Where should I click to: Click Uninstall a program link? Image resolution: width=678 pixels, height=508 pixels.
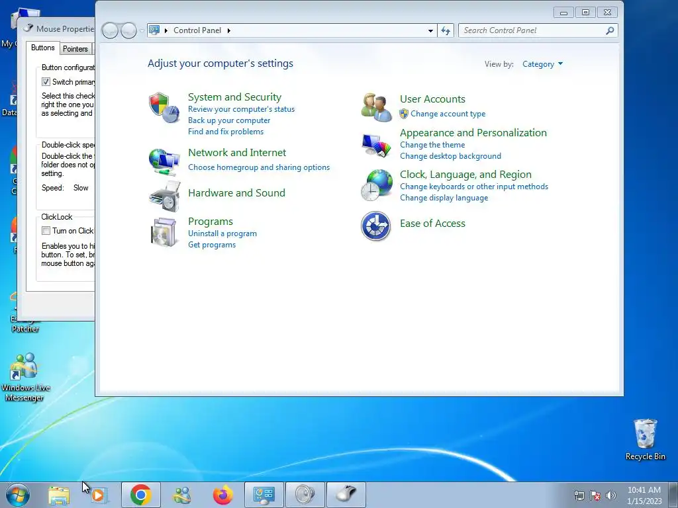pos(222,233)
